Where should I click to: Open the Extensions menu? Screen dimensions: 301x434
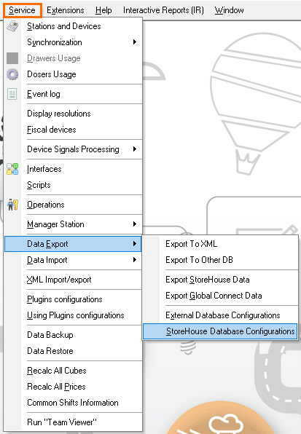[x=66, y=10]
